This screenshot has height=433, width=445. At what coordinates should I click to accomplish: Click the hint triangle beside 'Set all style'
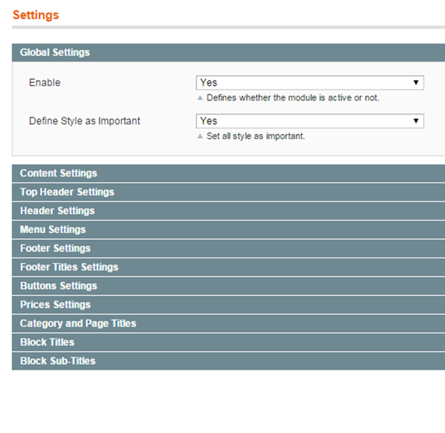200,136
